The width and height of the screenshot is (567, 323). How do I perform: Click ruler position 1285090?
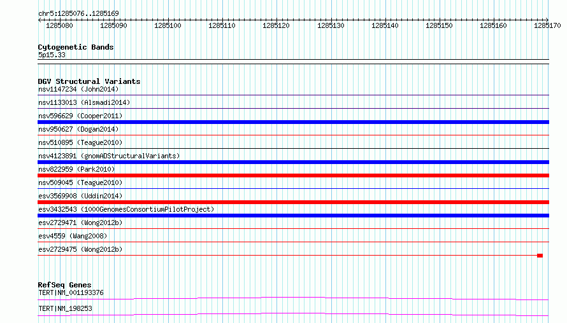[x=113, y=25]
